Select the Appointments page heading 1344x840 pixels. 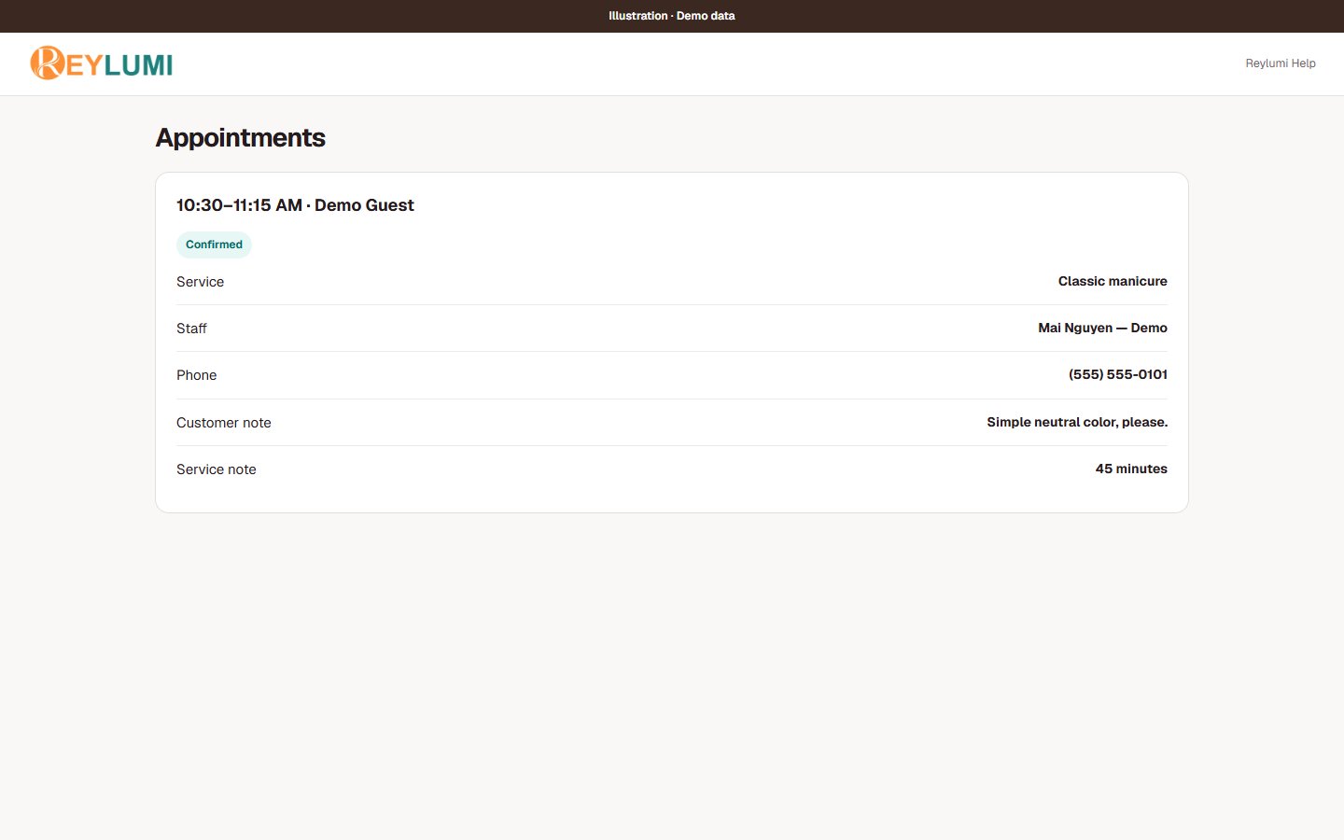pos(241,138)
